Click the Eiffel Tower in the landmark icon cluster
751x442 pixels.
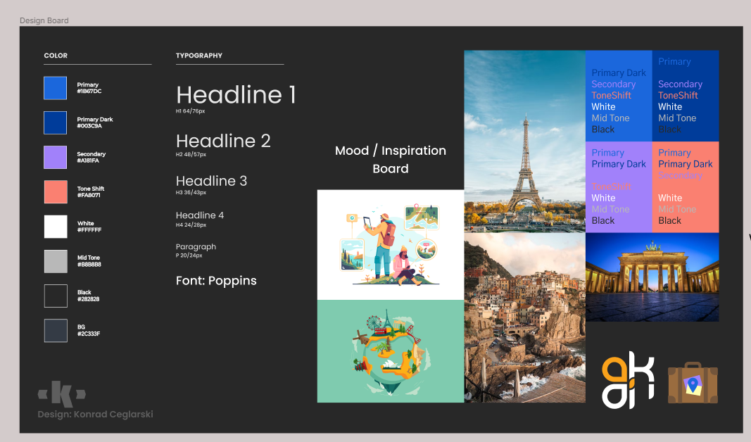tap(388, 317)
